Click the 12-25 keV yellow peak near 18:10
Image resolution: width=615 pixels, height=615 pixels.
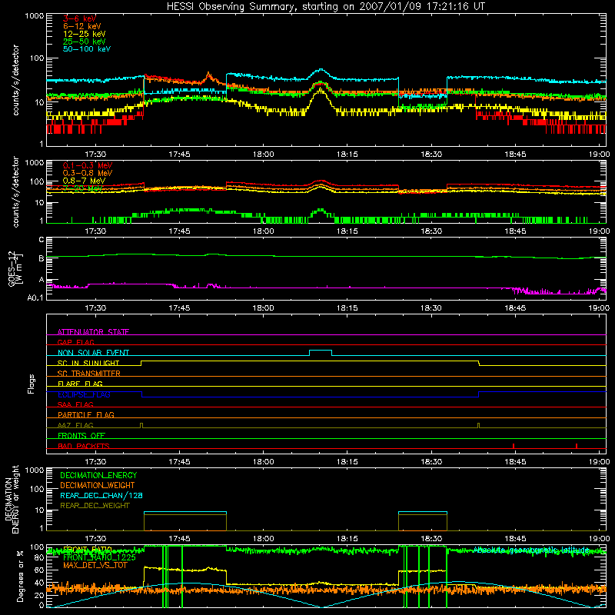(x=321, y=90)
